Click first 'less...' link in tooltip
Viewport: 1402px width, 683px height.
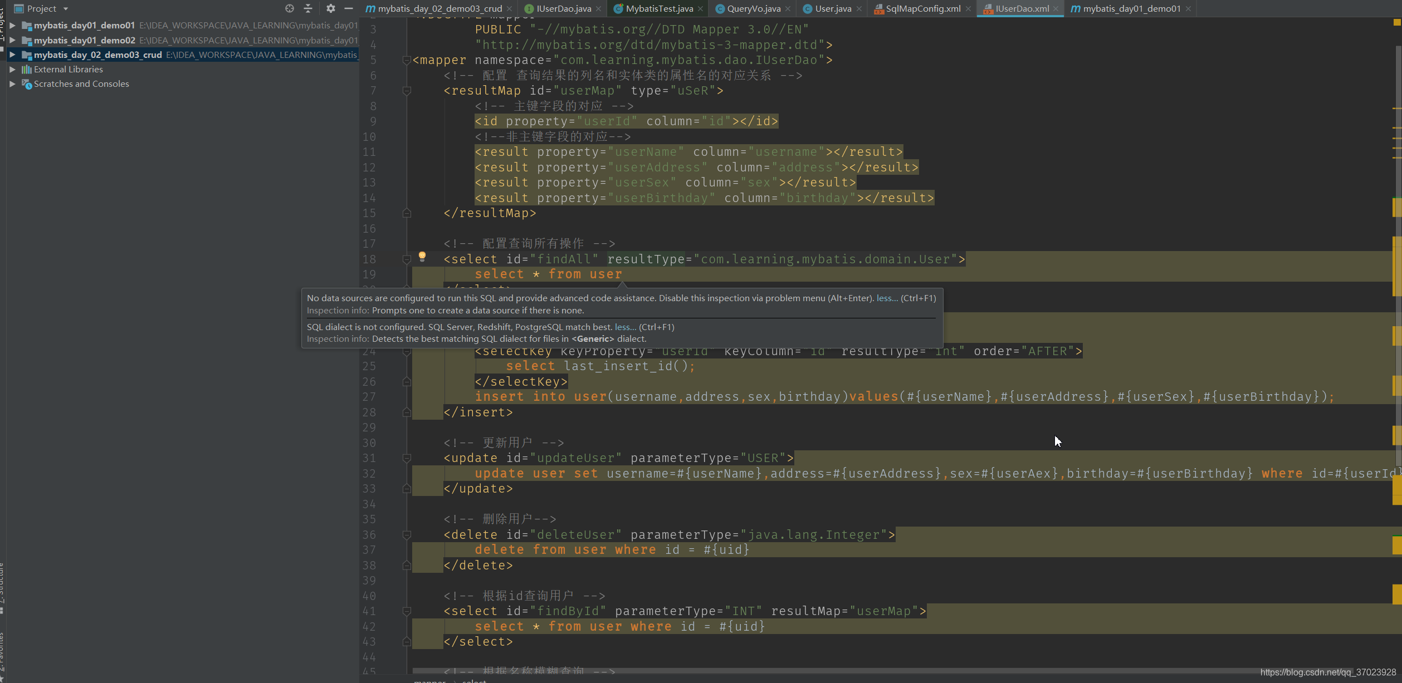pos(887,298)
